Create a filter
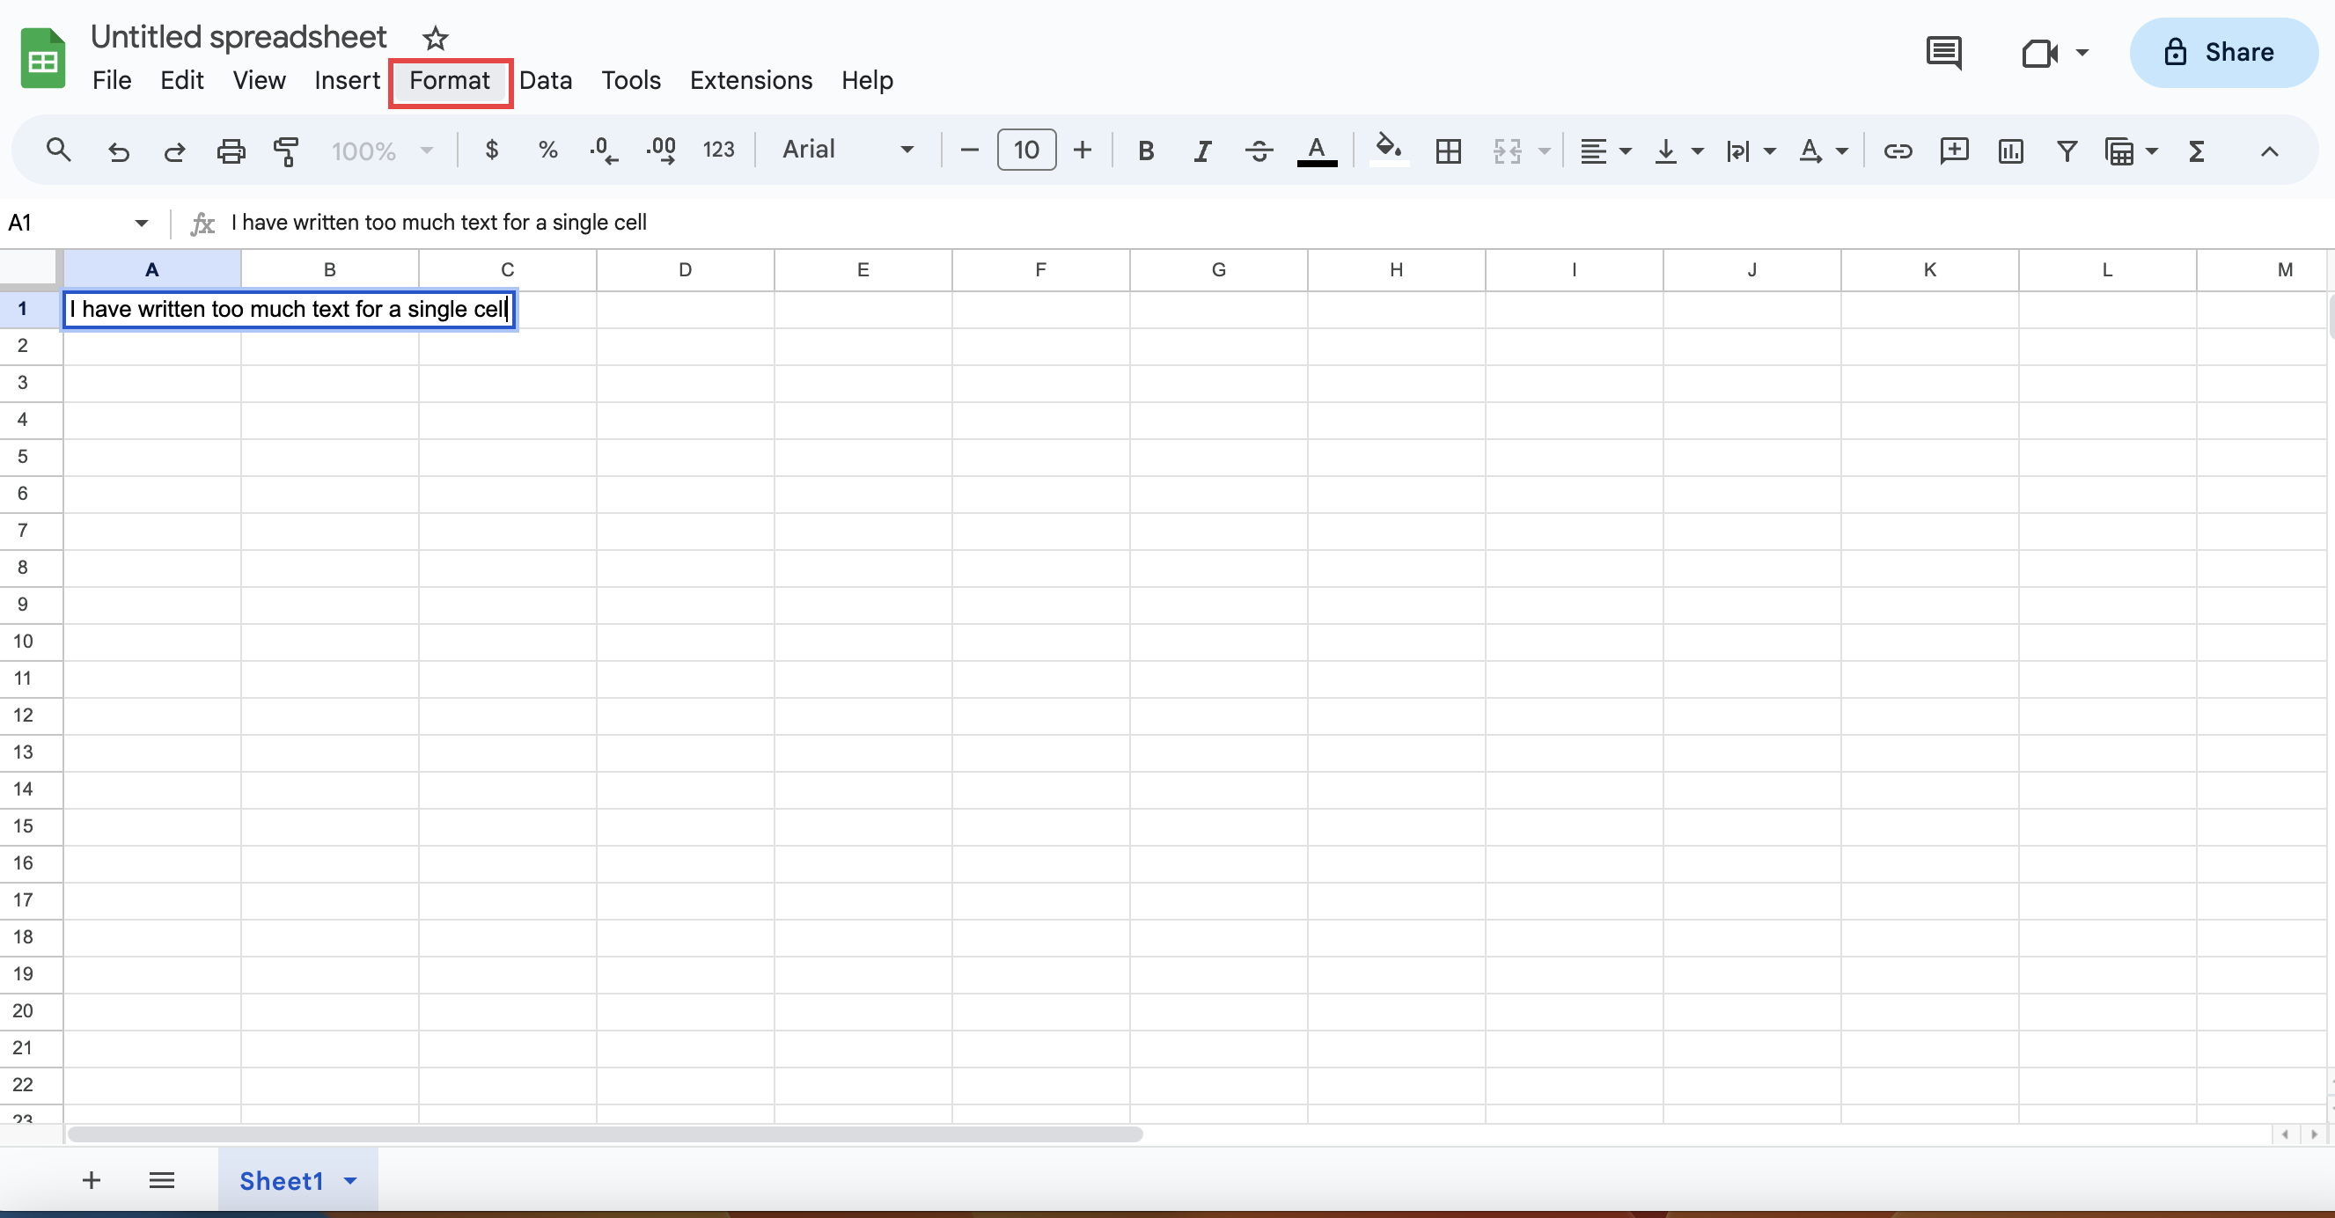 2066,150
